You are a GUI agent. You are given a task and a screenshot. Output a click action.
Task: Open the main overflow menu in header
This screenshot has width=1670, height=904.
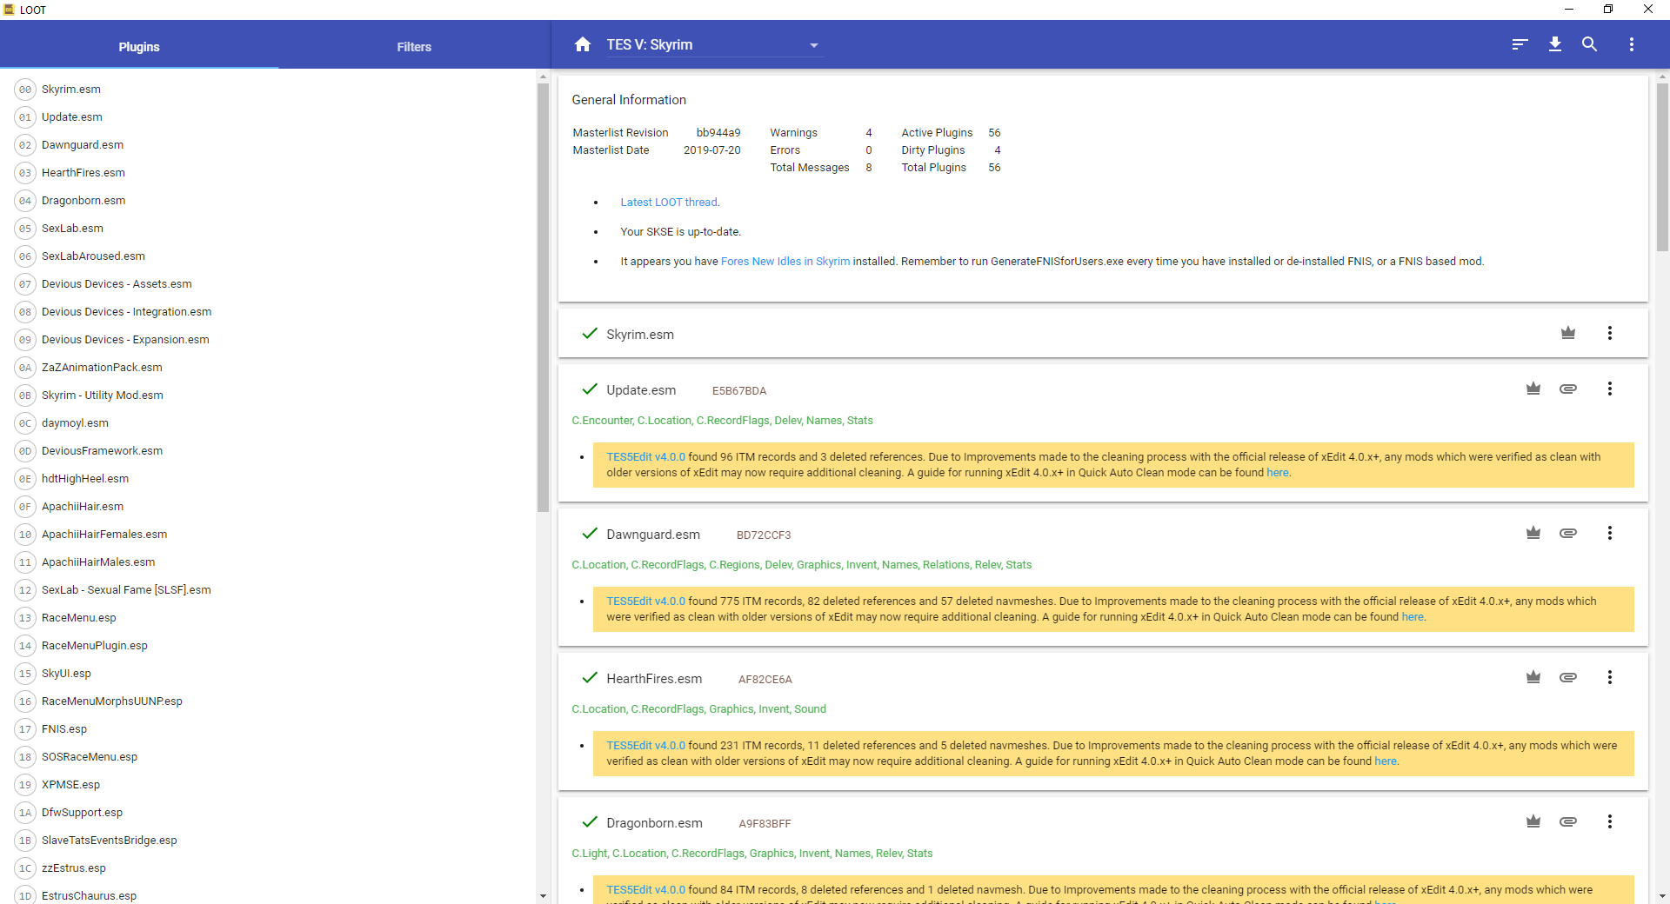(1632, 44)
